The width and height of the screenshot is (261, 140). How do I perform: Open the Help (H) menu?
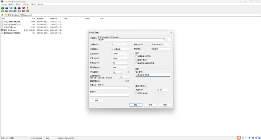coord(40,4)
